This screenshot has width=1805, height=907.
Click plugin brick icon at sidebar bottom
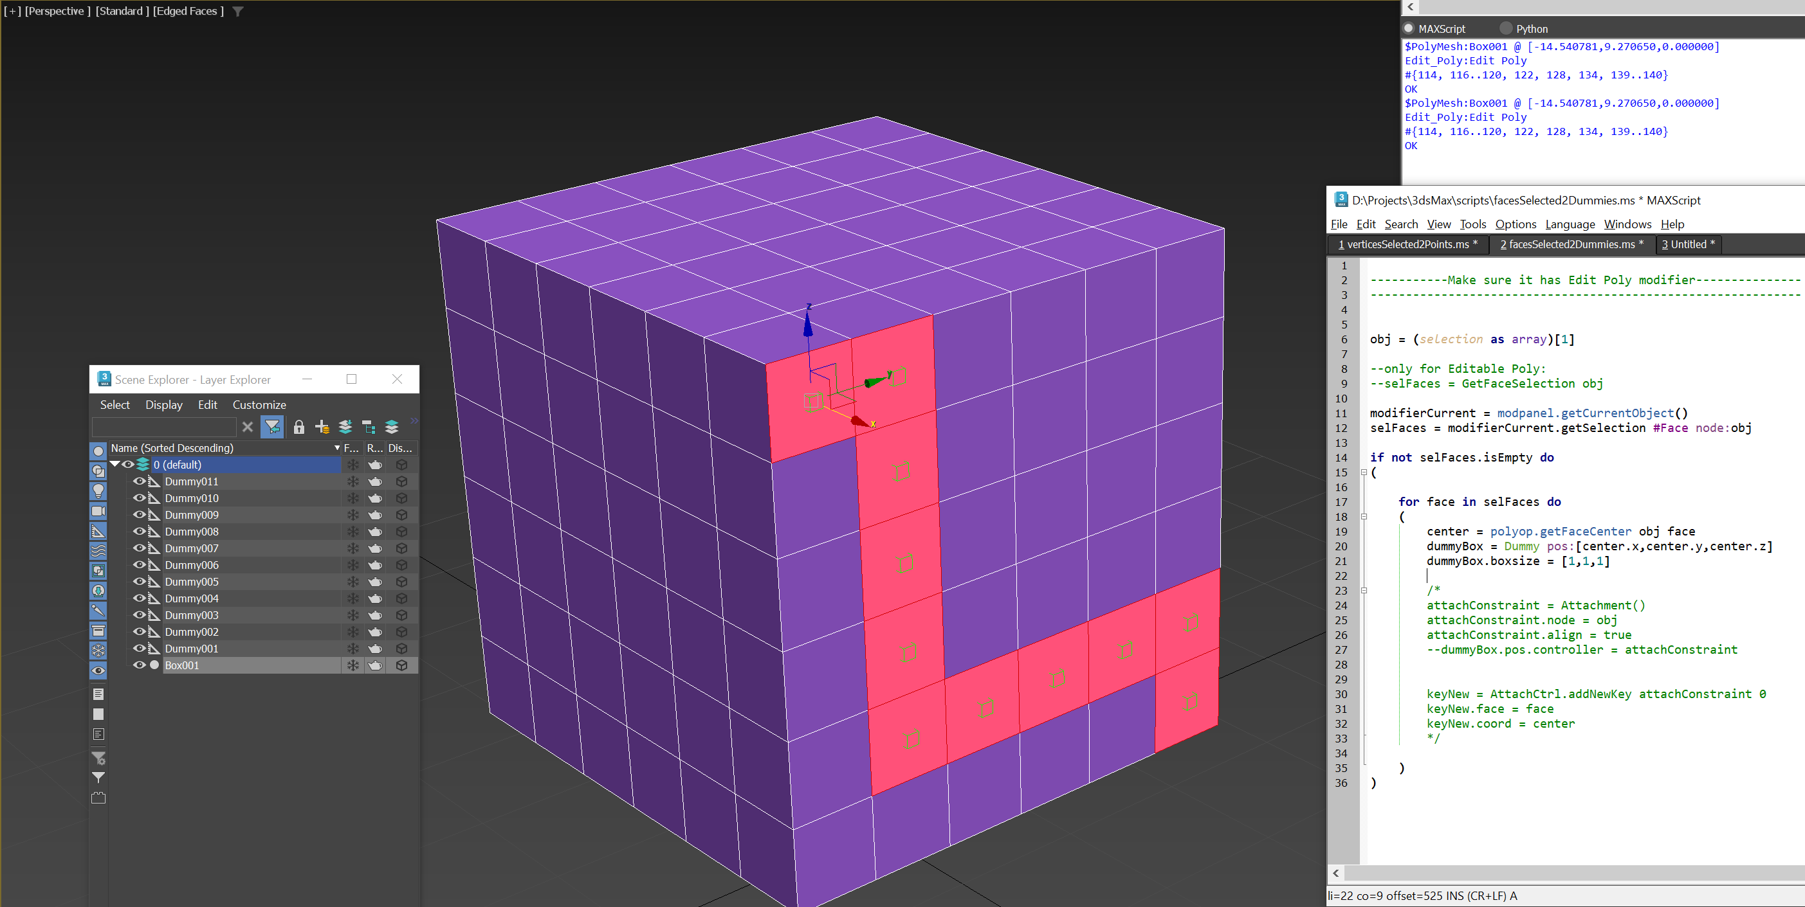(x=98, y=798)
